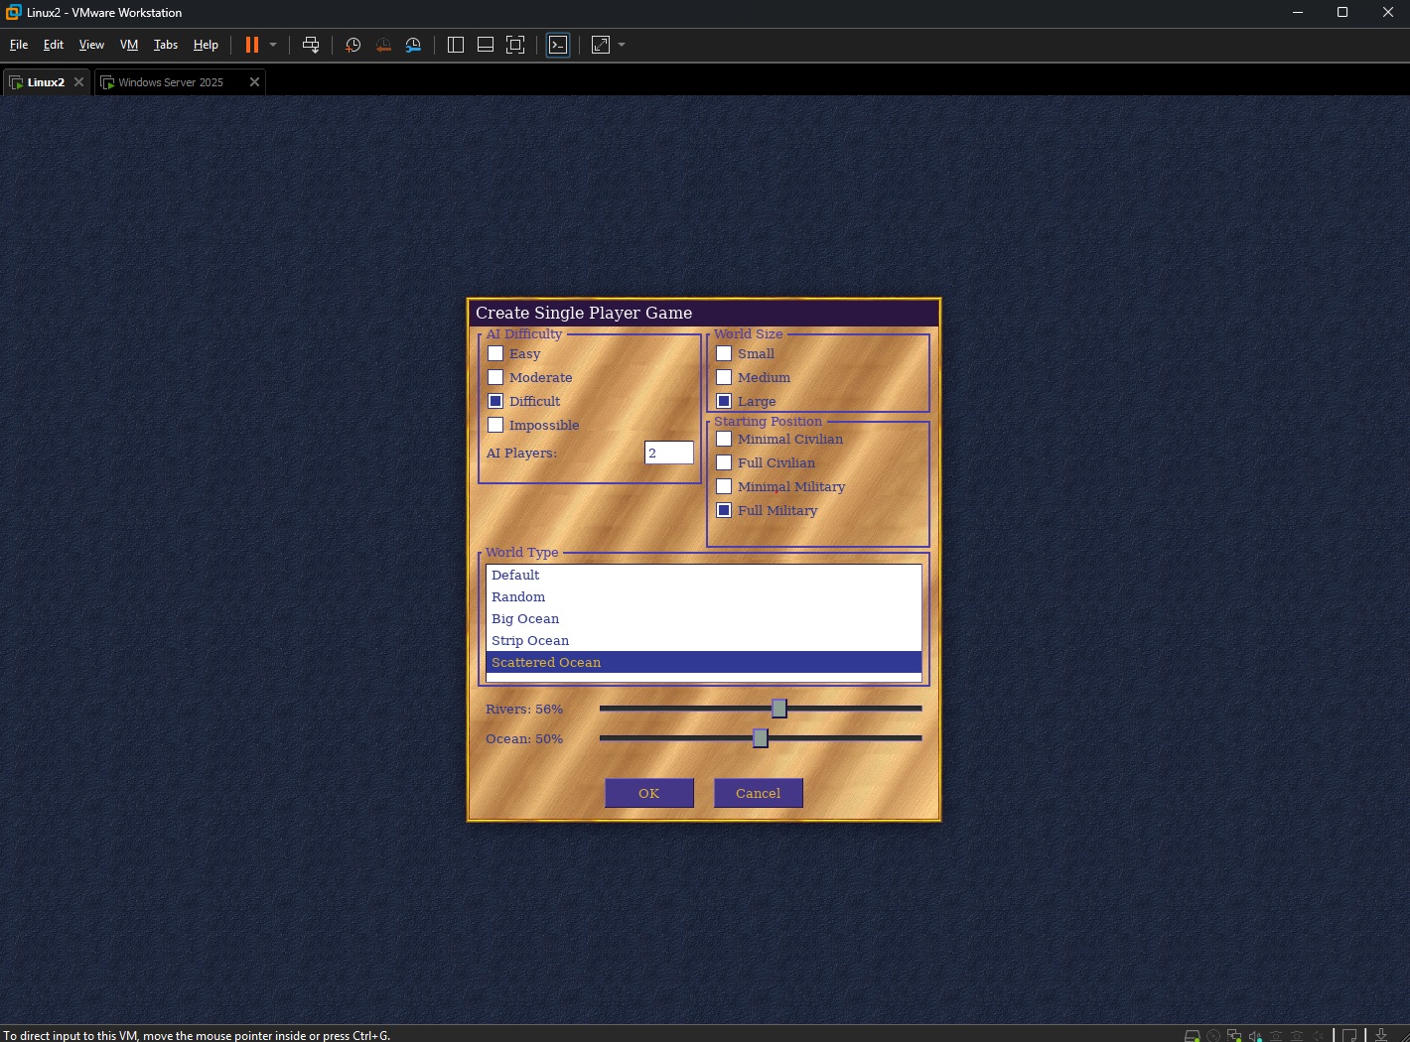The height and width of the screenshot is (1042, 1410).
Task: Open the File menu
Action: (x=19, y=45)
